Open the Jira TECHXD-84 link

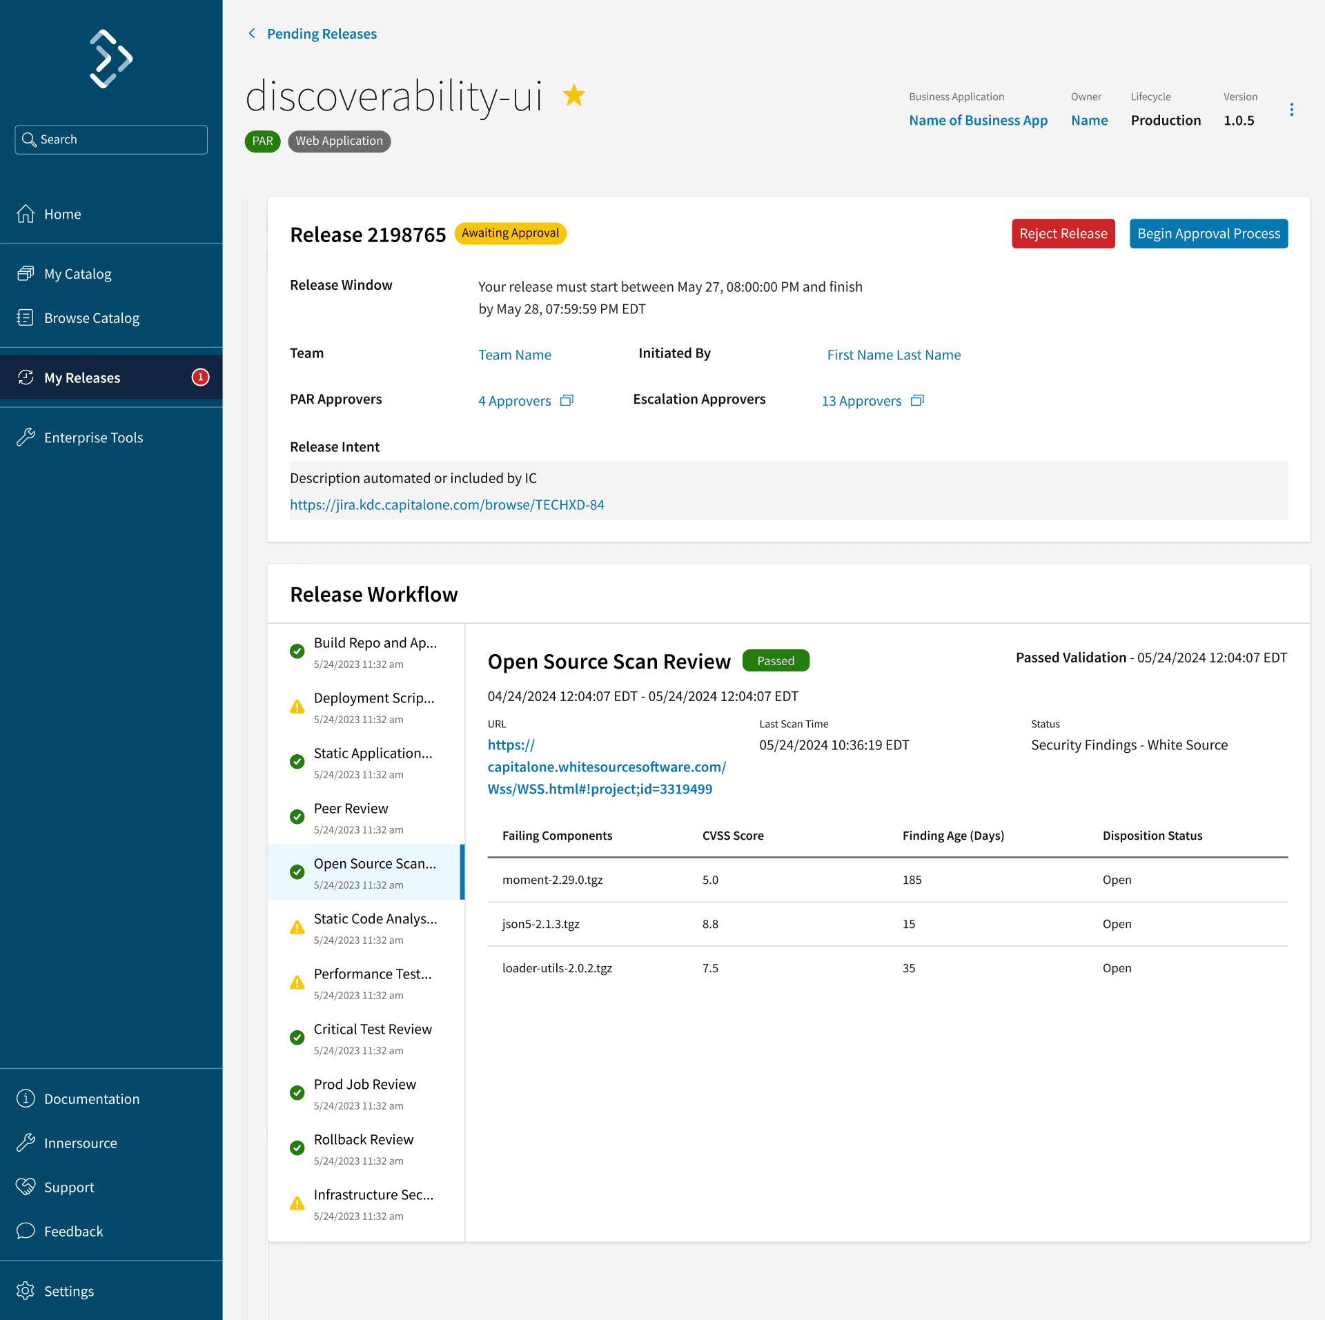pyautogui.click(x=446, y=504)
